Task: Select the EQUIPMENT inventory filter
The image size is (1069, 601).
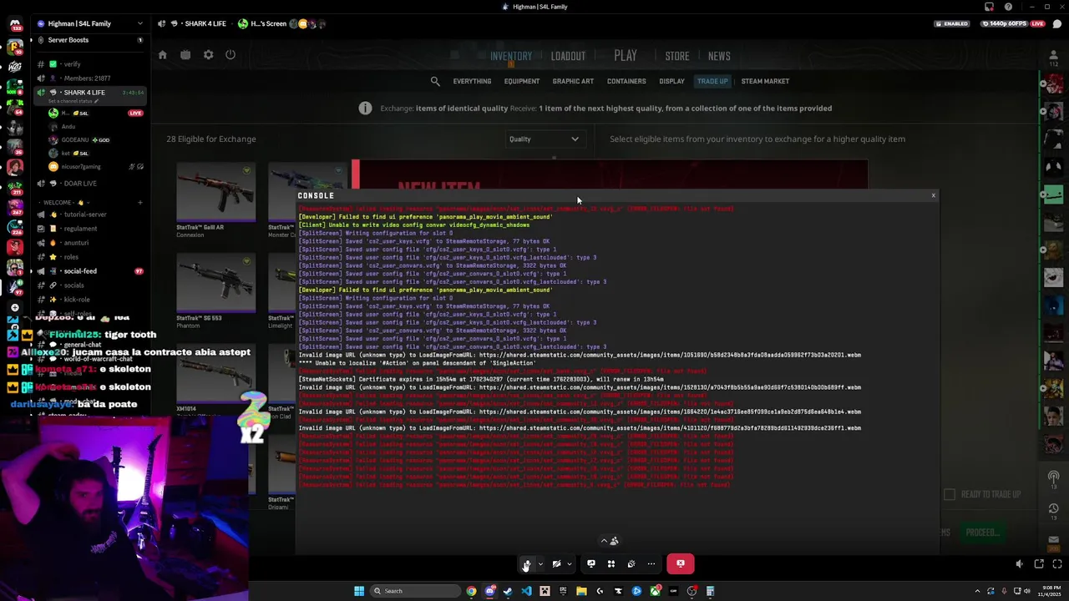Action: pyautogui.click(x=522, y=81)
